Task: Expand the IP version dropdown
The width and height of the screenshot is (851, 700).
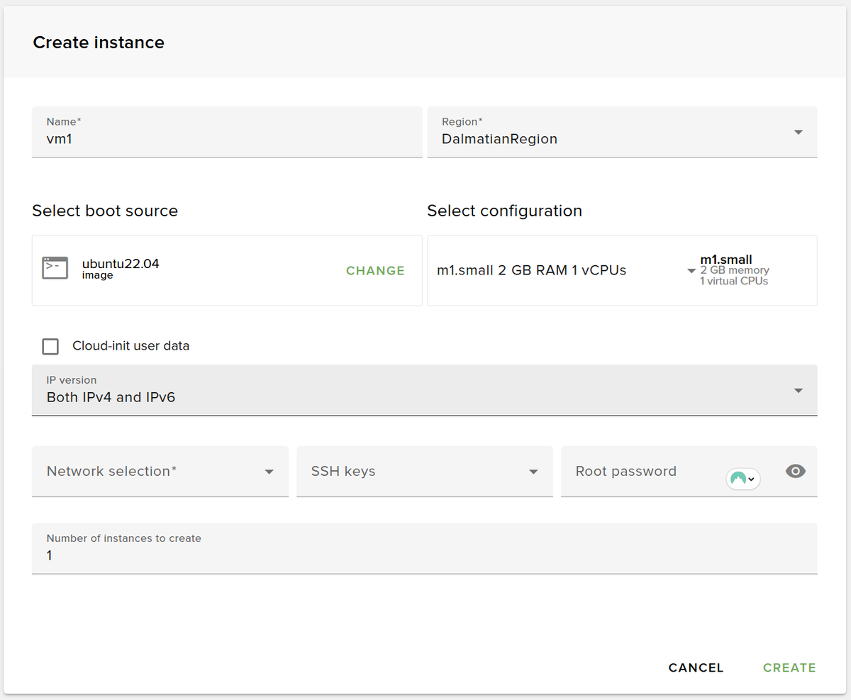Action: (x=424, y=390)
